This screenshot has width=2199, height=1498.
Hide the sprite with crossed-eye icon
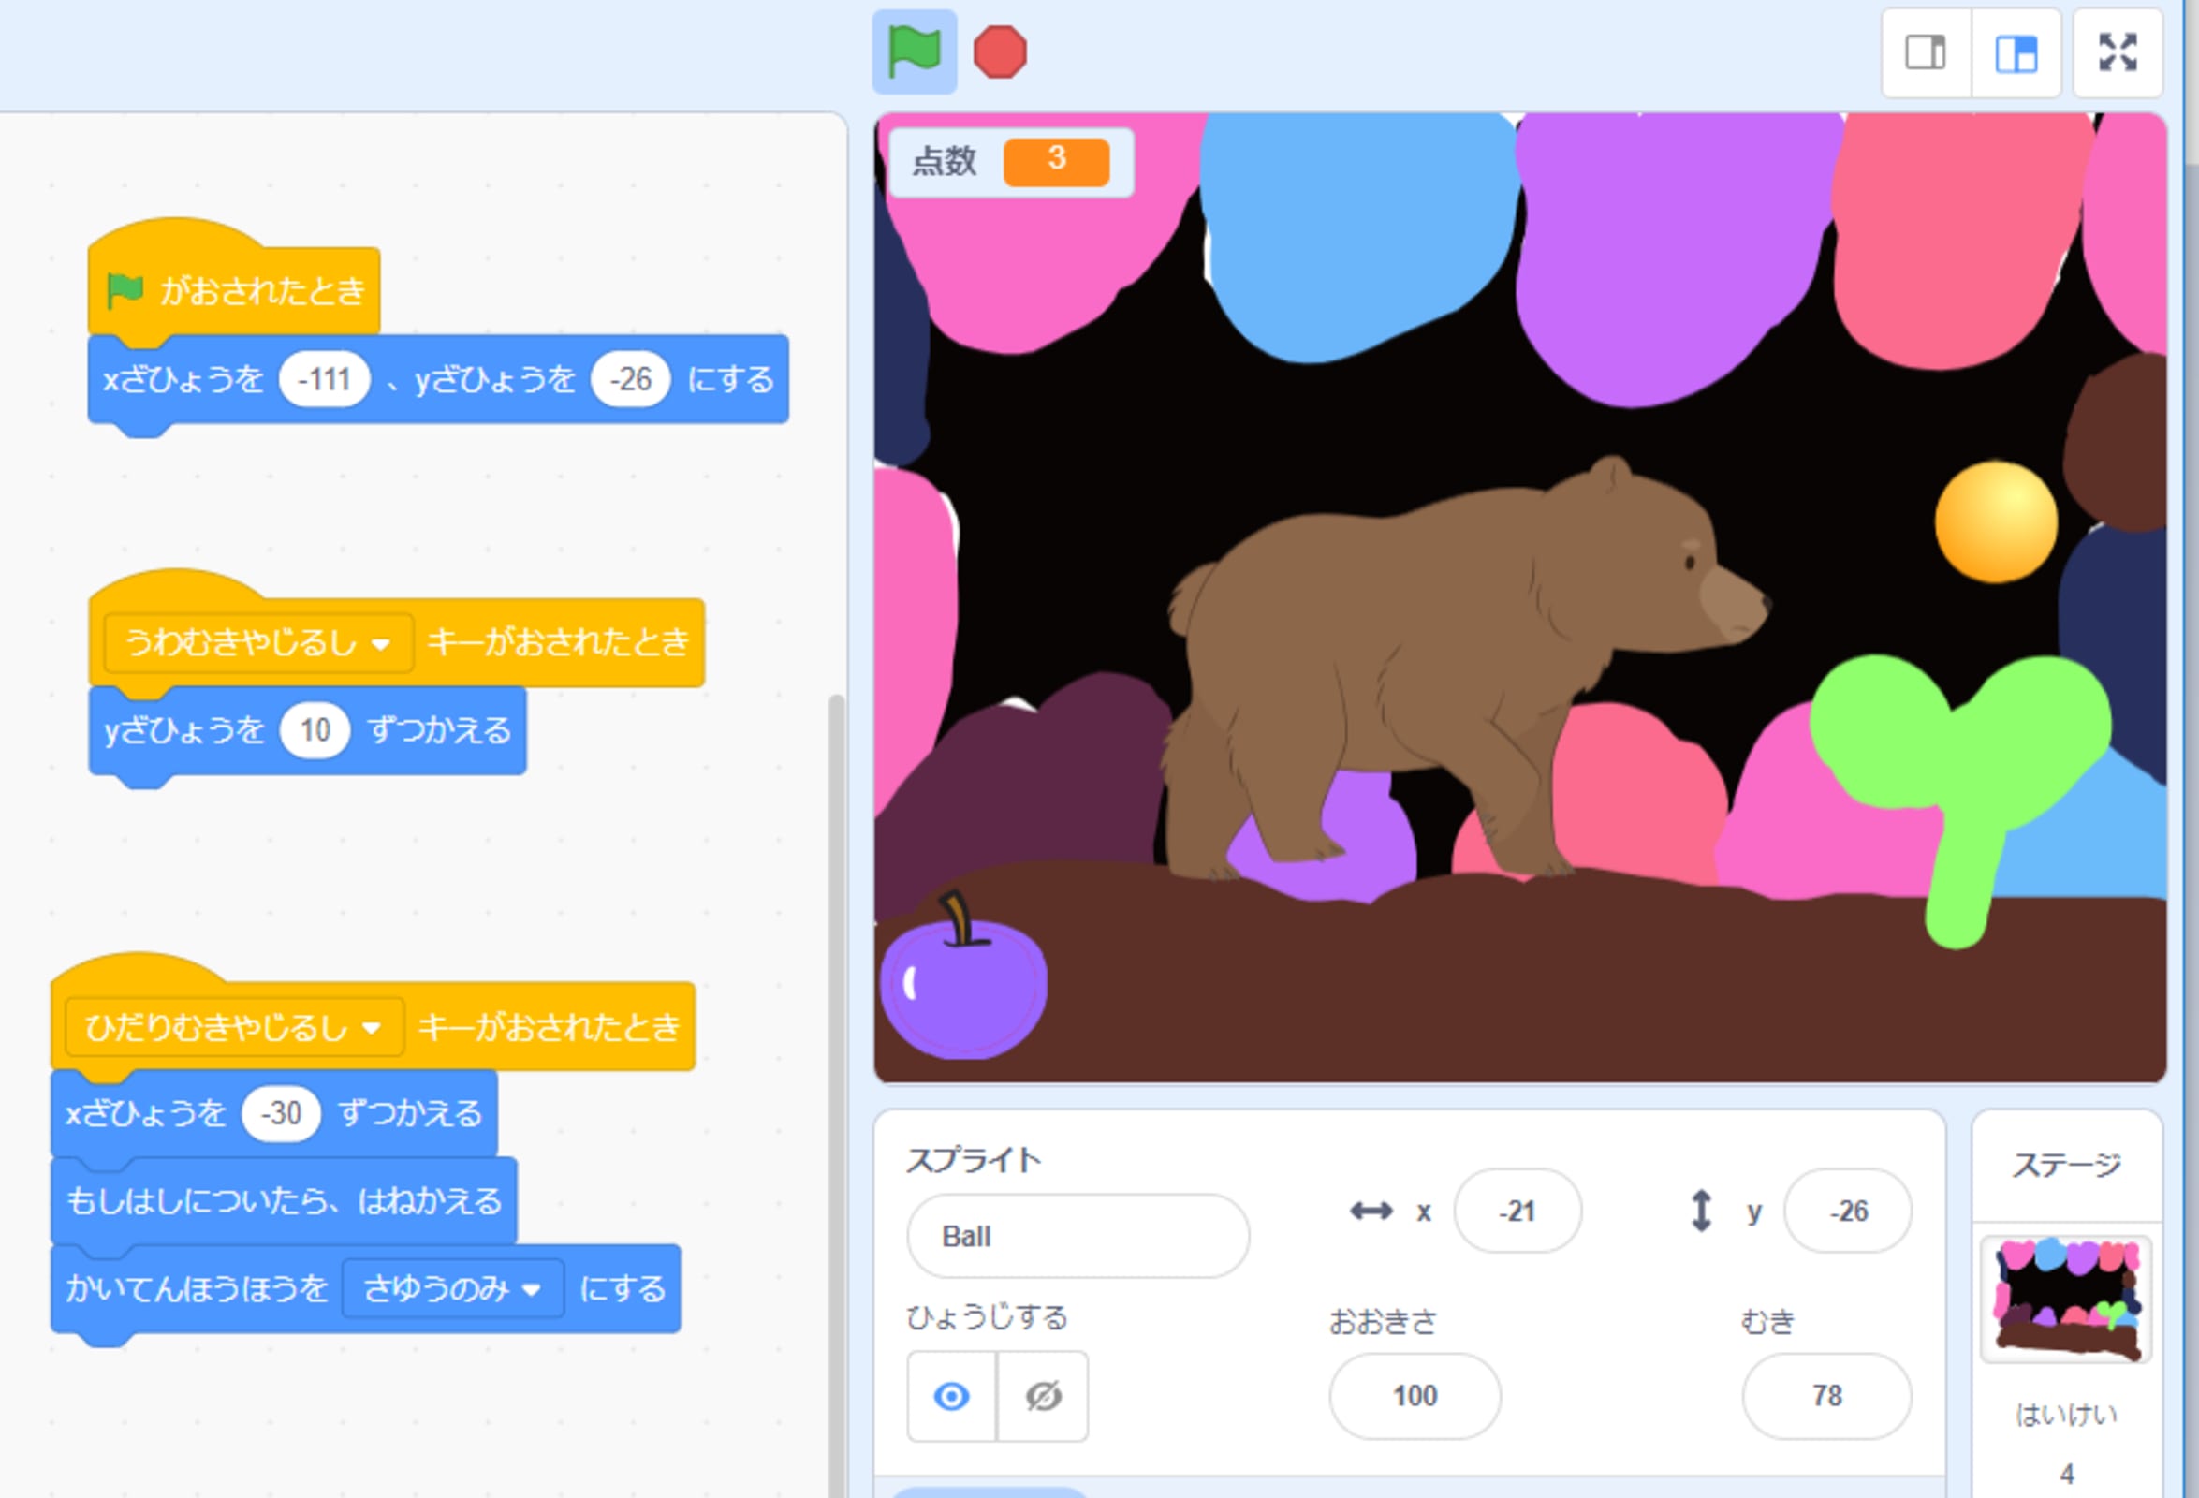click(1043, 1396)
